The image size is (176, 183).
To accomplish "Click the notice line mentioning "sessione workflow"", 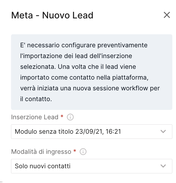I will (90, 88).
